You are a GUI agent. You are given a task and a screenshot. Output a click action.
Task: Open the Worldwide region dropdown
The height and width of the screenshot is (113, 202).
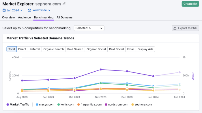[39, 10]
